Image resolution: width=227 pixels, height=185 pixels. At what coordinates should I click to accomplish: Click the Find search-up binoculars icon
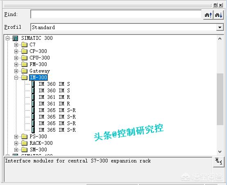(208, 15)
